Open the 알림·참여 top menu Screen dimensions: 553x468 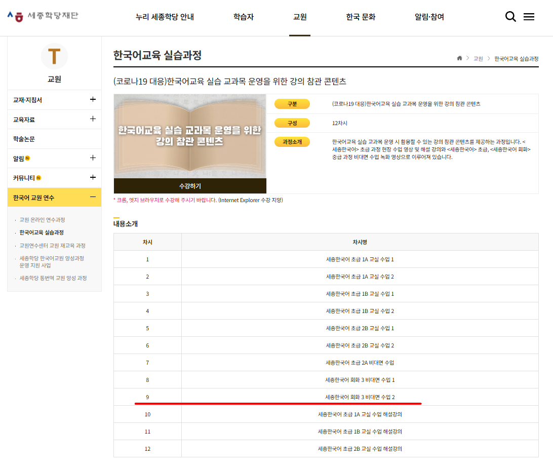pos(429,17)
